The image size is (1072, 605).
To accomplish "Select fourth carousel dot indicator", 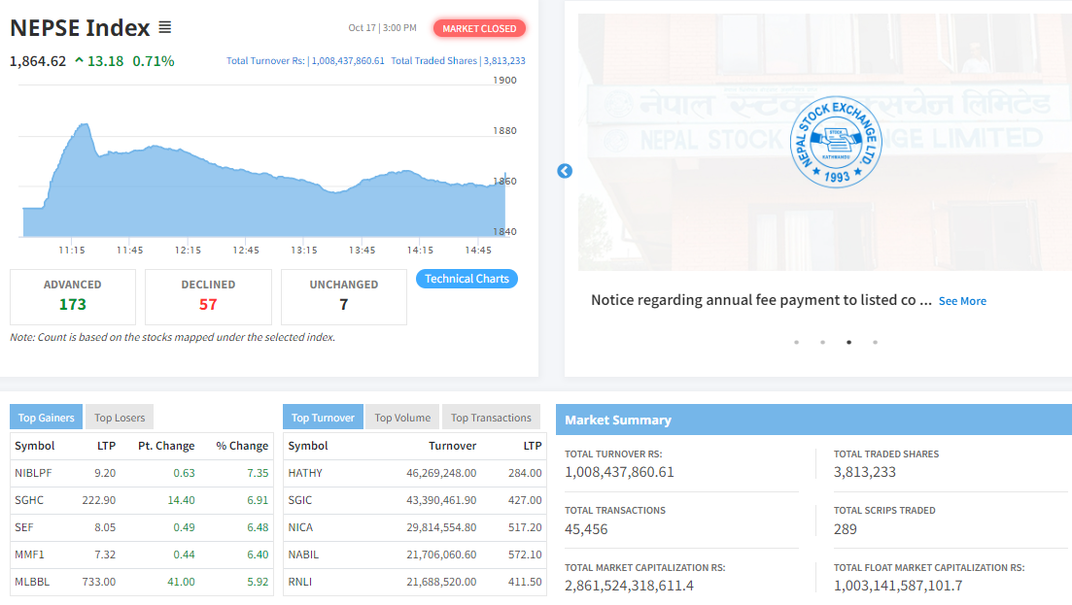I will coord(875,342).
